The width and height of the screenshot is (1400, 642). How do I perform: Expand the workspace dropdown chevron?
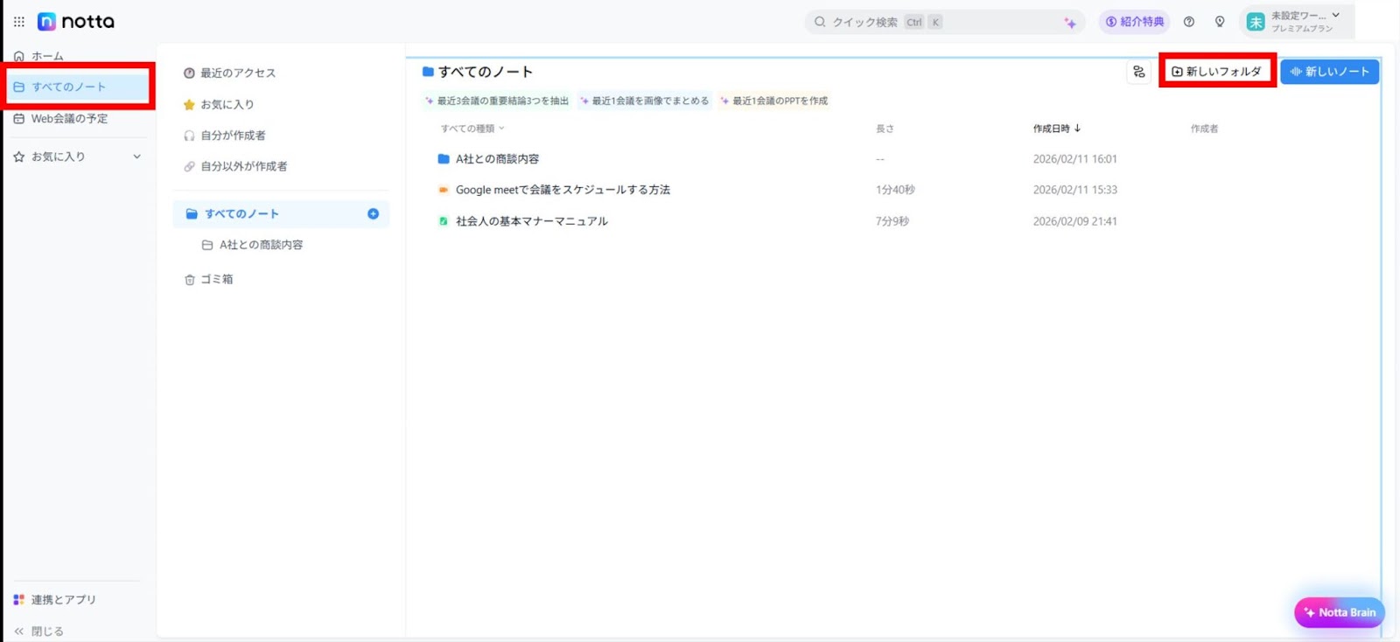(1336, 16)
